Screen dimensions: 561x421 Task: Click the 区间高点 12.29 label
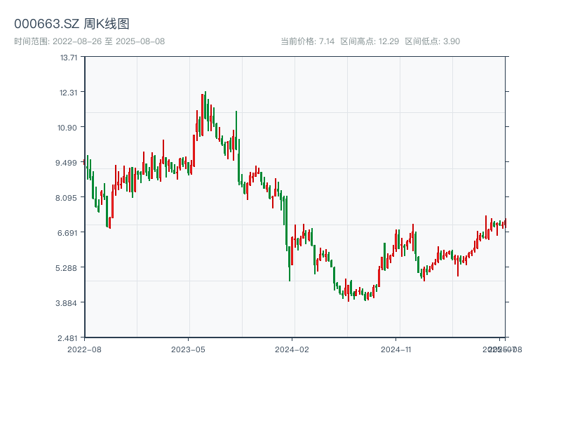370,41
